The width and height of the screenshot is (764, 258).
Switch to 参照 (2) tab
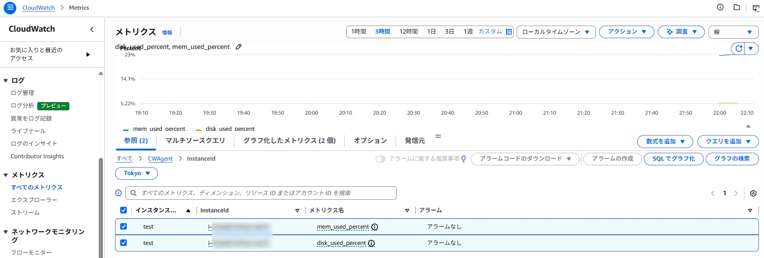(x=136, y=141)
